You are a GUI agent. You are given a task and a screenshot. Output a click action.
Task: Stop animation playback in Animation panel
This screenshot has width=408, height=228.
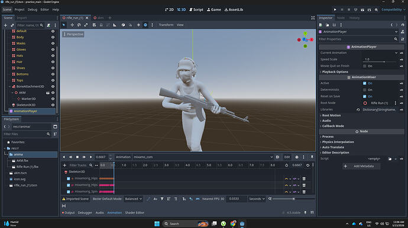pos(77,157)
